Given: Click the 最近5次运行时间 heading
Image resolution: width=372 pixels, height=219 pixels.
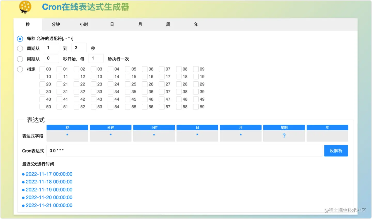Looking at the screenshot, I should 38,164.
